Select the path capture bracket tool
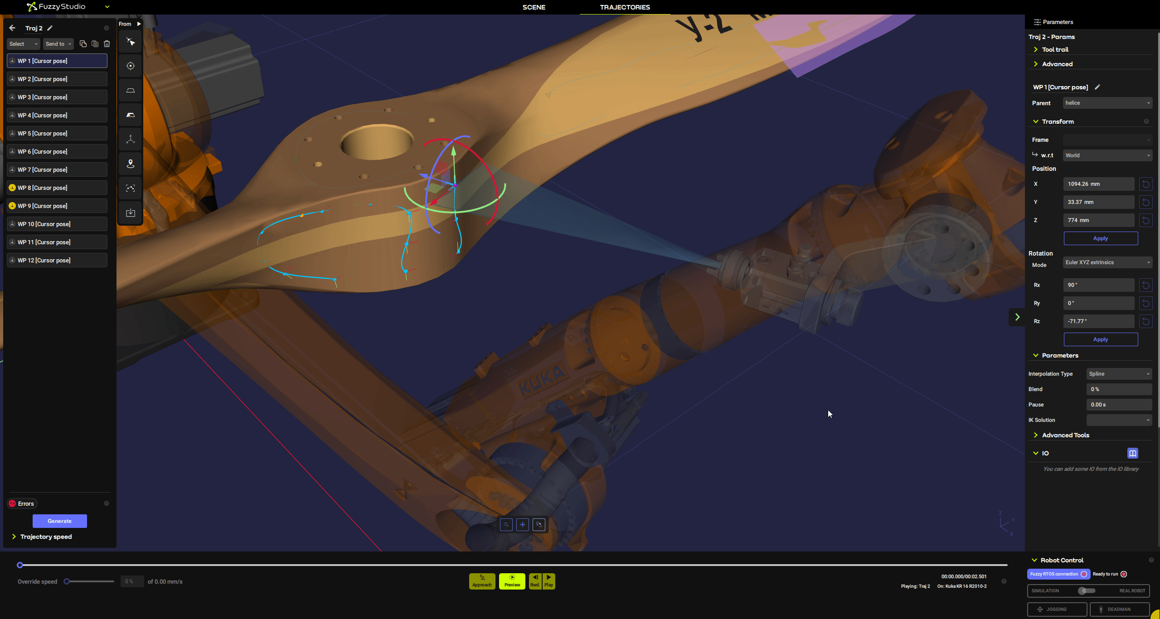 [x=131, y=189]
